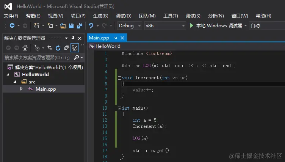Open the 文件(F) menu
Image resolution: width=285 pixels, height=162 pixels.
tap(11, 16)
